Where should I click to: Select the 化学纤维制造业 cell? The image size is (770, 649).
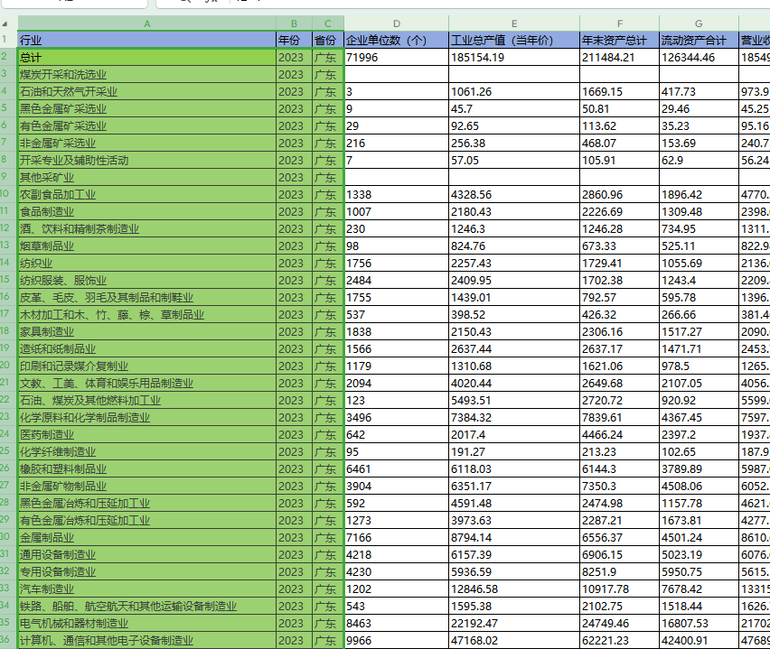pyautogui.click(x=146, y=452)
